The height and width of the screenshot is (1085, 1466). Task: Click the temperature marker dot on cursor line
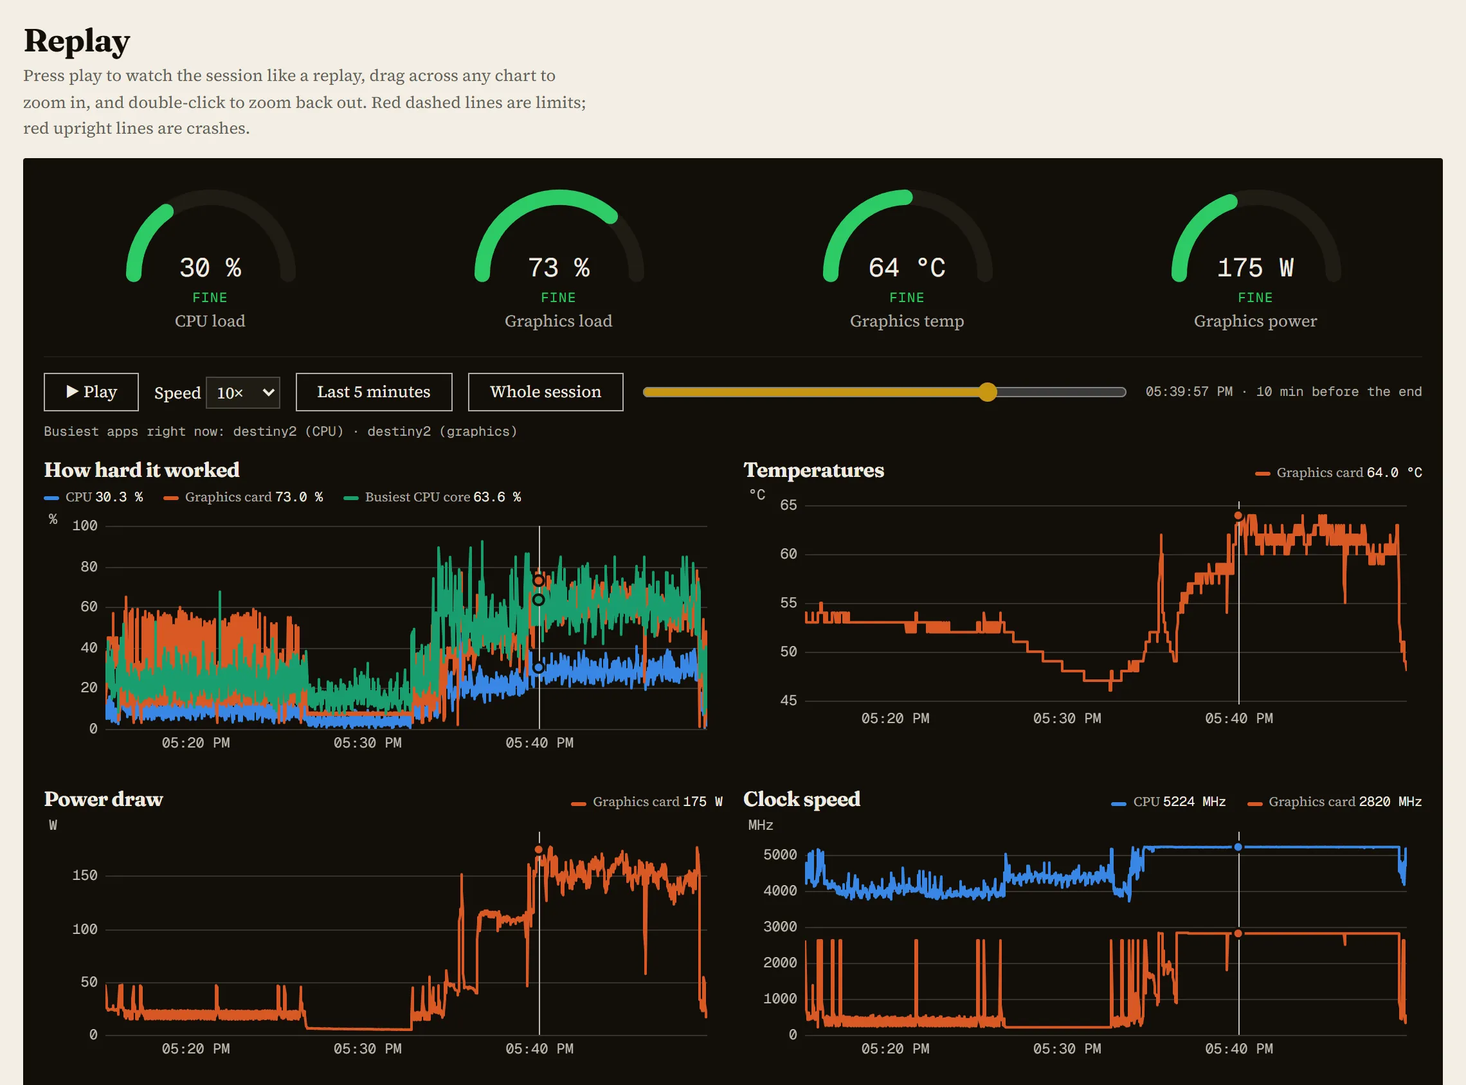[1238, 516]
